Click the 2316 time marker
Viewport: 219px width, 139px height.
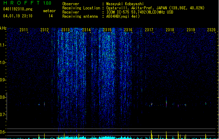click(x=128, y=30)
